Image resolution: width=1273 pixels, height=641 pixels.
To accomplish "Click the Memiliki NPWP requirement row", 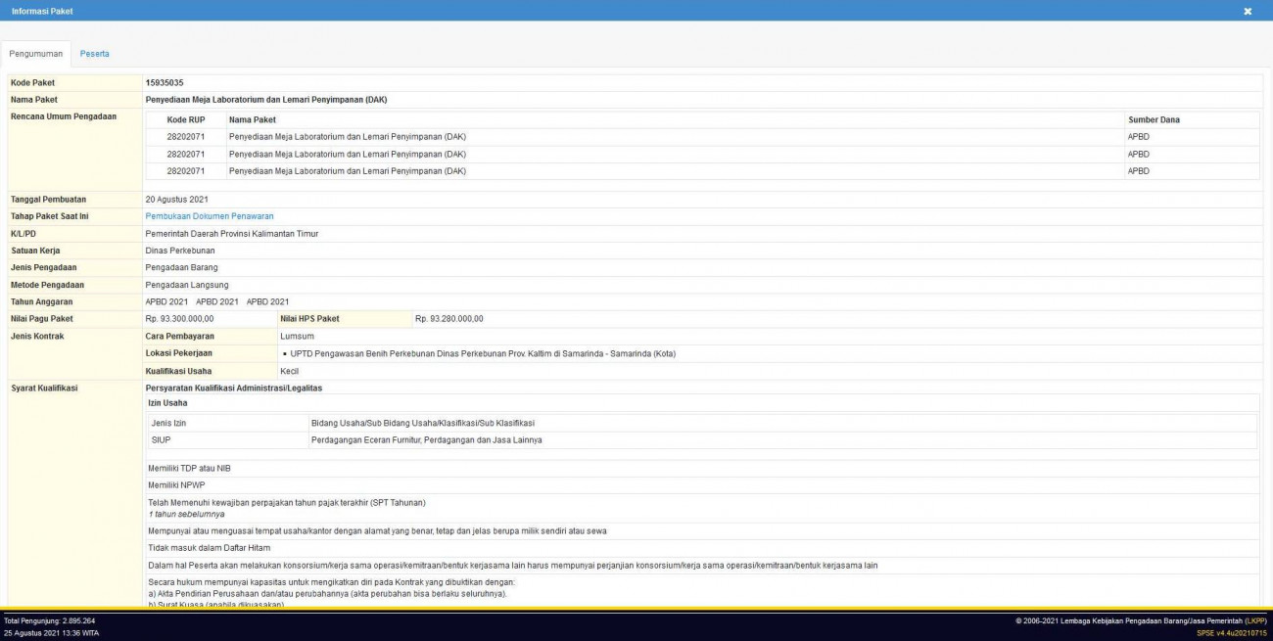I will [176, 484].
